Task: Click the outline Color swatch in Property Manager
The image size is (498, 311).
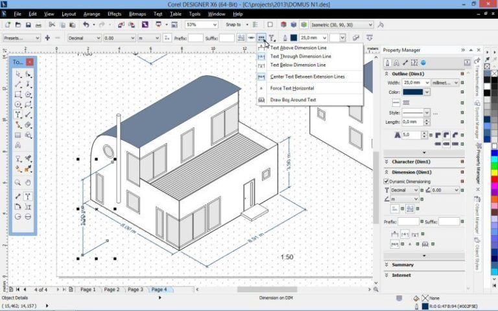Action: (x=413, y=92)
